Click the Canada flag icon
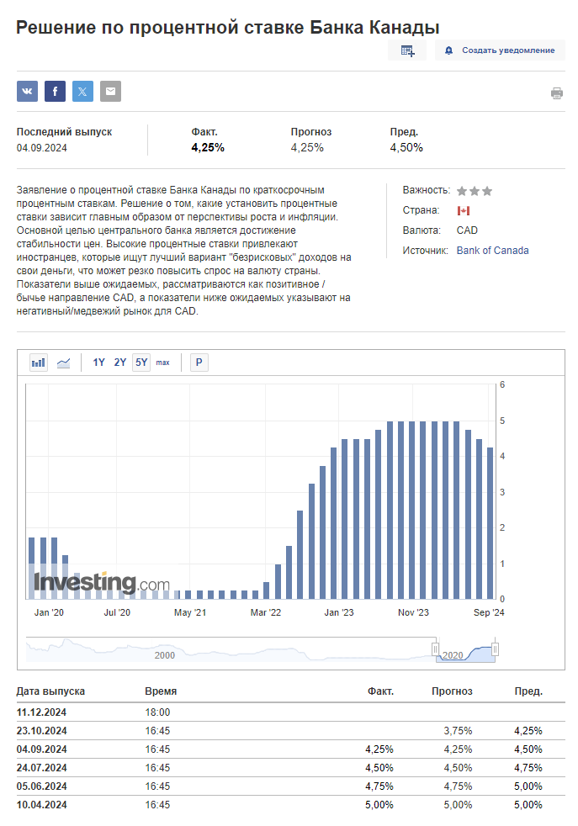Screen dimensions: 578x826 pyautogui.click(x=463, y=210)
